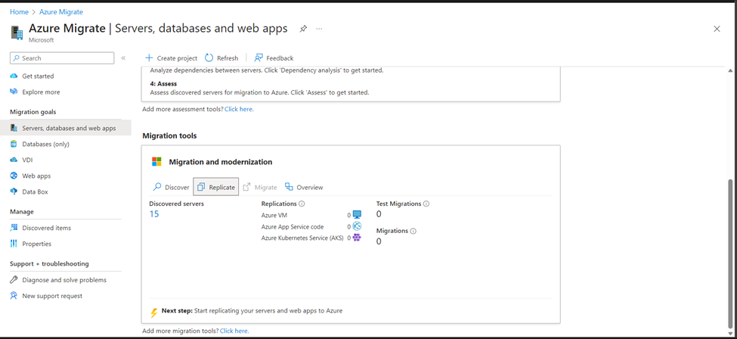
Task: Click the Azure Kubernetes Service icon
Action: (x=357, y=238)
